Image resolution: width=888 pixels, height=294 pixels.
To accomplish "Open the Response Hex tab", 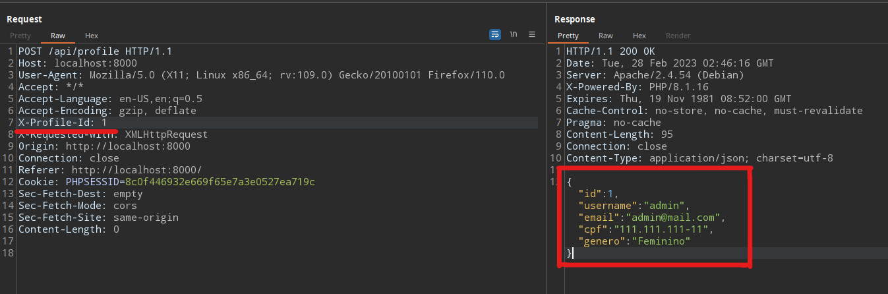I will pos(639,36).
